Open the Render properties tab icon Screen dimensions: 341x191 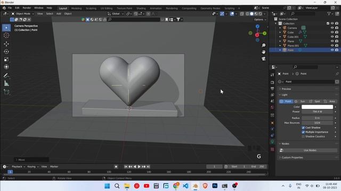click(272, 83)
